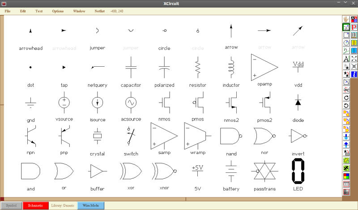
Task: Click the zoom in expand-arrows icon
Action: [x=354, y=59]
